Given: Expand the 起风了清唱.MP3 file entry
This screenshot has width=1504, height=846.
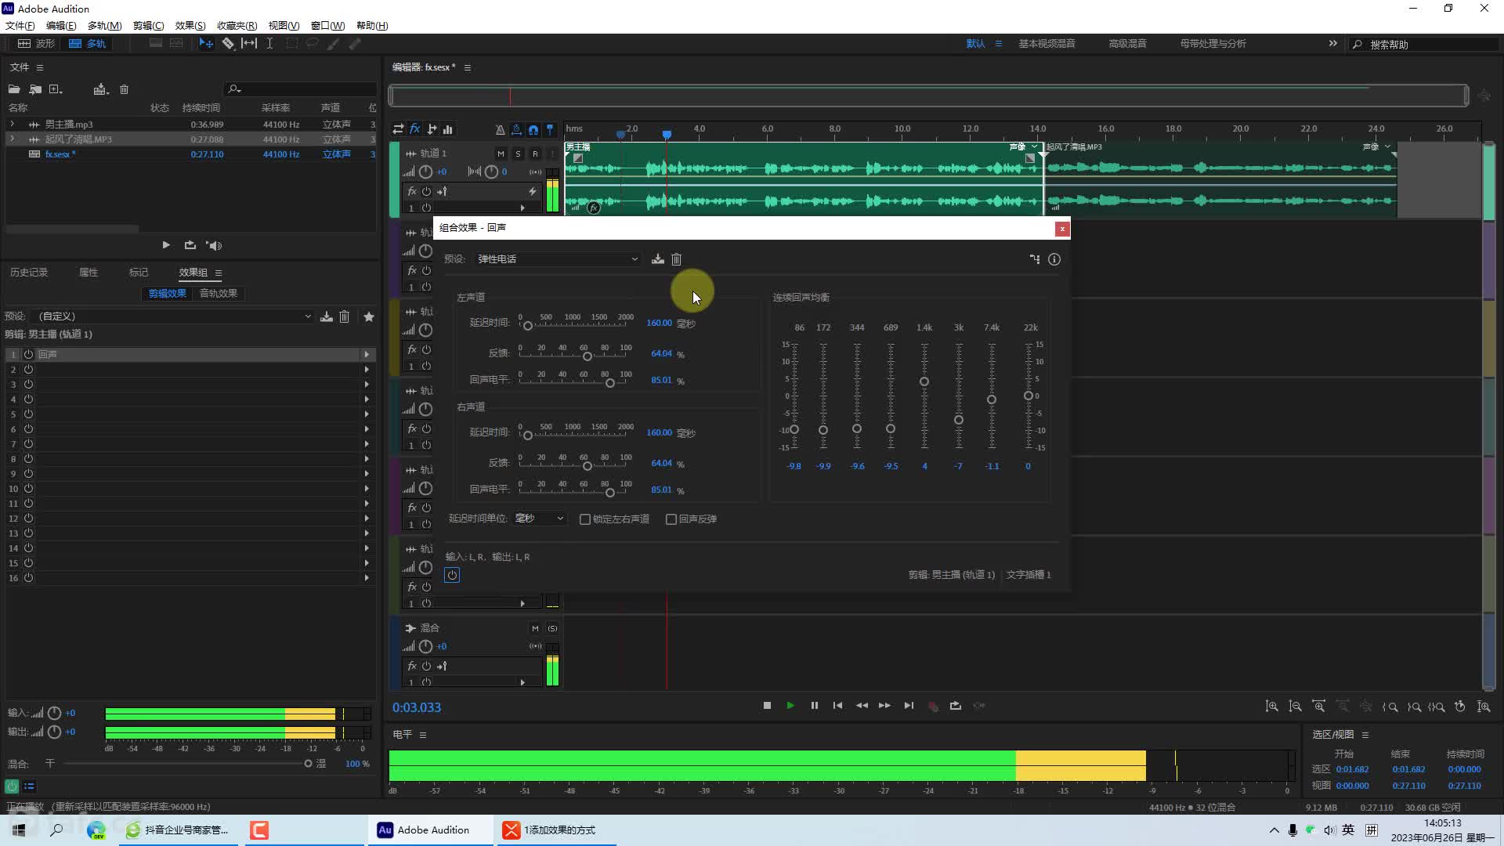Looking at the screenshot, I should (12, 139).
